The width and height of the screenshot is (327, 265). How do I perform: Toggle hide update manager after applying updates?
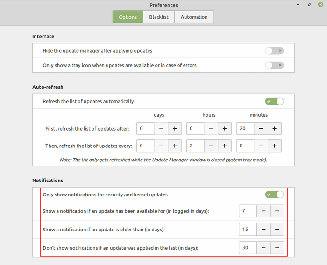274,51
